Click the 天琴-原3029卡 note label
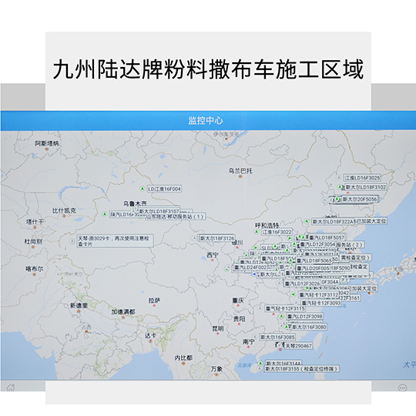 (115, 241)
